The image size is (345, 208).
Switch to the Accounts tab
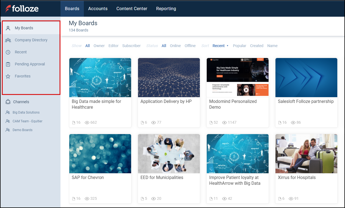(98, 8)
